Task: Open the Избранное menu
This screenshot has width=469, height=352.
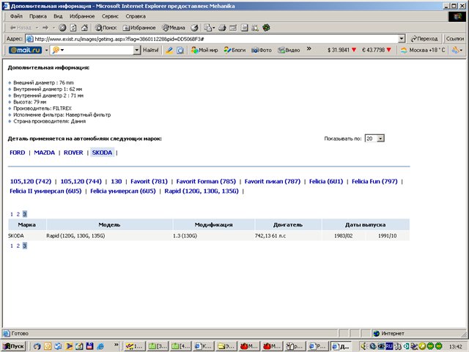Action: tap(82, 16)
